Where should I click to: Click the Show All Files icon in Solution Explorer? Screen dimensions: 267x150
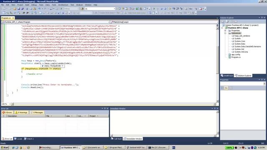(227, 22)
